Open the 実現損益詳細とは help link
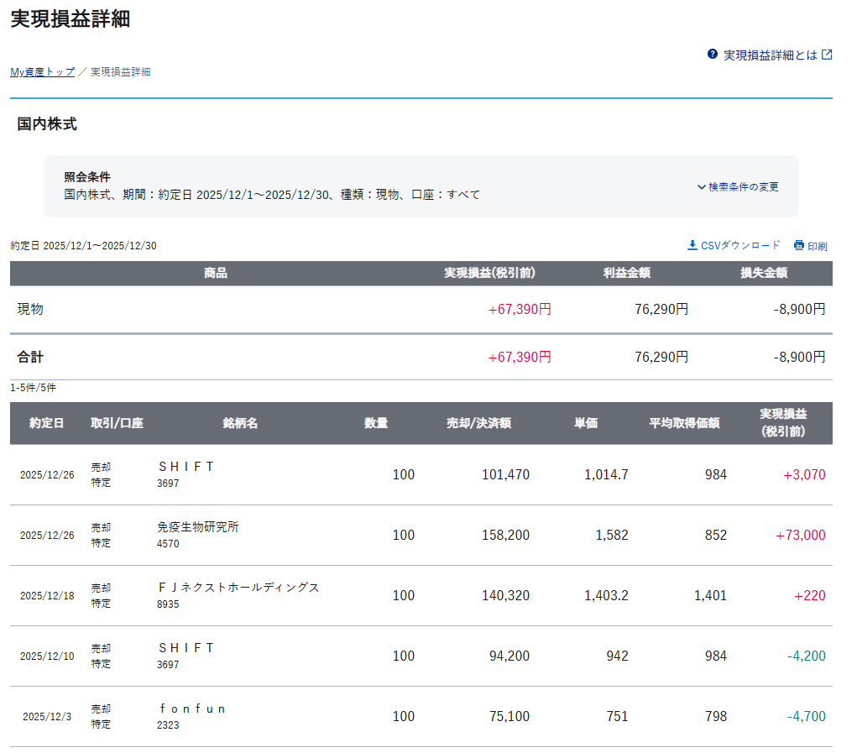Screen dimensions: 857x753 (x=770, y=55)
